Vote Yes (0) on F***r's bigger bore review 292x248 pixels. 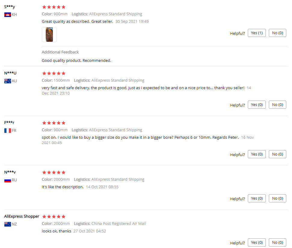pos(257,154)
